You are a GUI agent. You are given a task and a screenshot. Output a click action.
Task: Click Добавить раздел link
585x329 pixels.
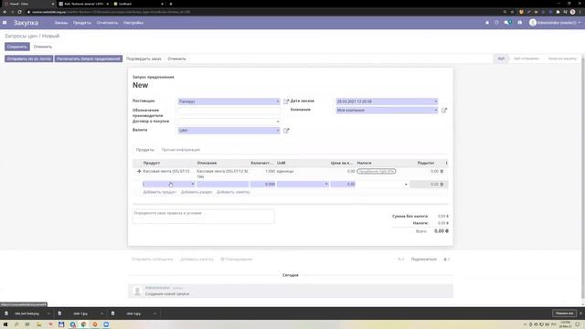pyautogui.click(x=197, y=192)
